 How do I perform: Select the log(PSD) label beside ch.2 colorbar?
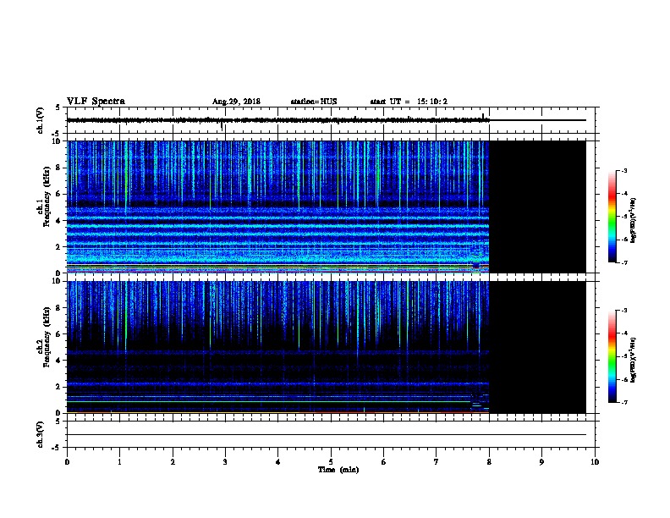pos(633,360)
